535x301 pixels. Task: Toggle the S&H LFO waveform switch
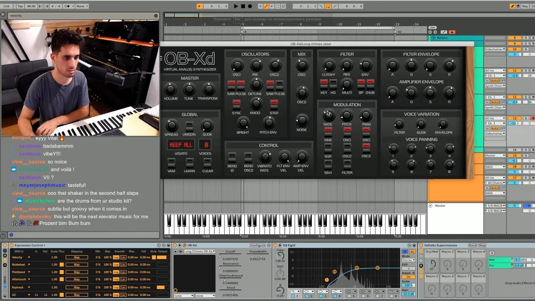point(328,164)
